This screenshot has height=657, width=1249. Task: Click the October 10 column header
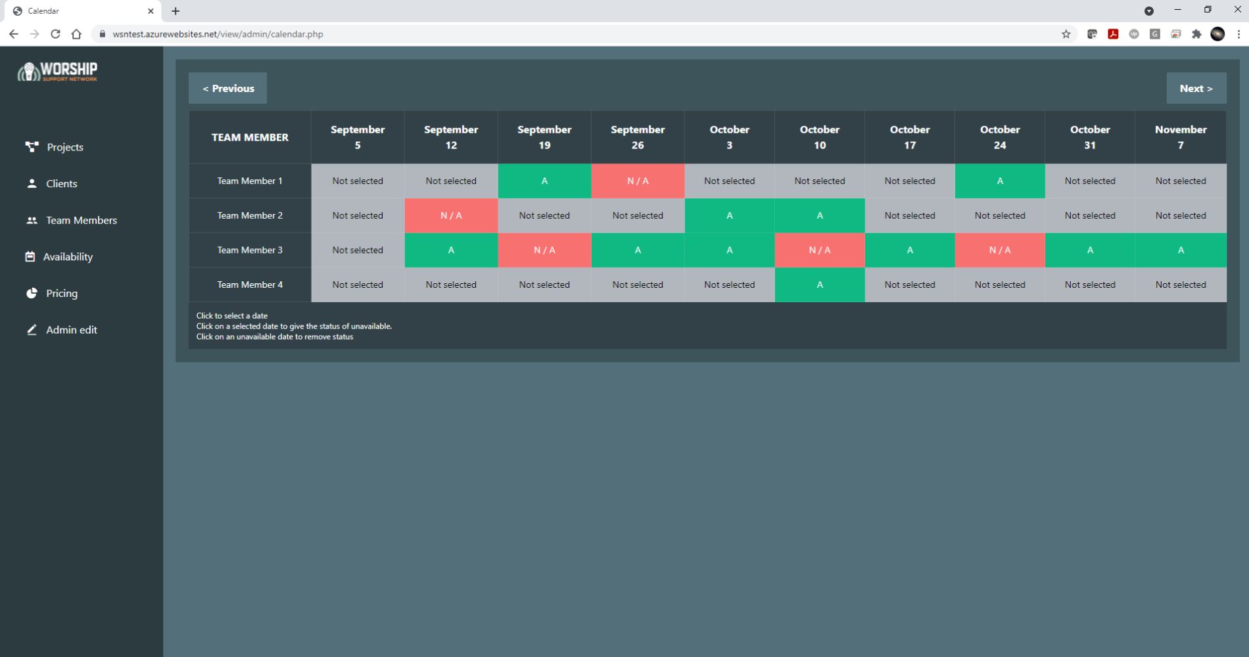pyautogui.click(x=820, y=137)
